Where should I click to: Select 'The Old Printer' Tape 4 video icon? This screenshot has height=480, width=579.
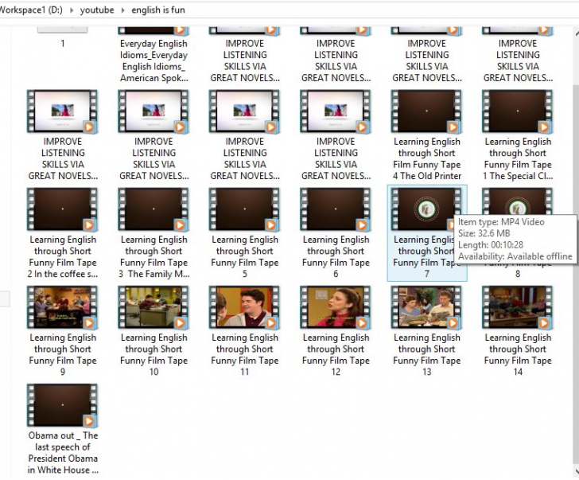(426, 111)
